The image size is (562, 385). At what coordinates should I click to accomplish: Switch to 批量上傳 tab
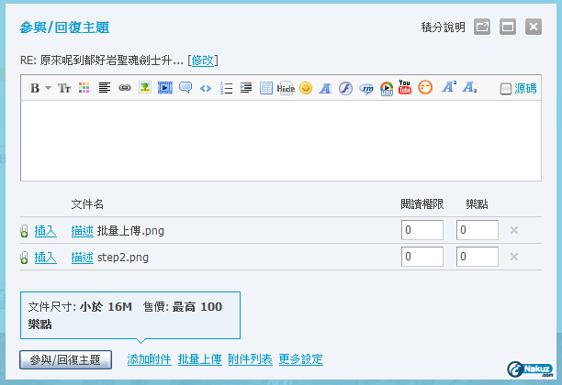click(x=199, y=359)
